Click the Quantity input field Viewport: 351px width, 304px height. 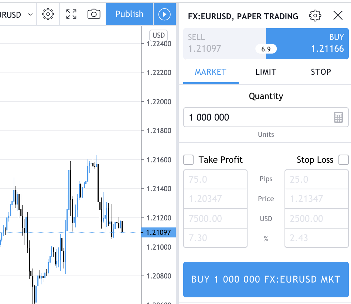(259, 118)
